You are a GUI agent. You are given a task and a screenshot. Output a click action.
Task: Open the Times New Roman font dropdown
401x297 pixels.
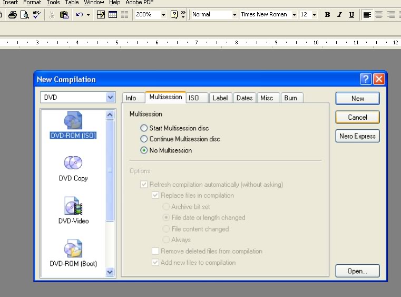point(293,15)
